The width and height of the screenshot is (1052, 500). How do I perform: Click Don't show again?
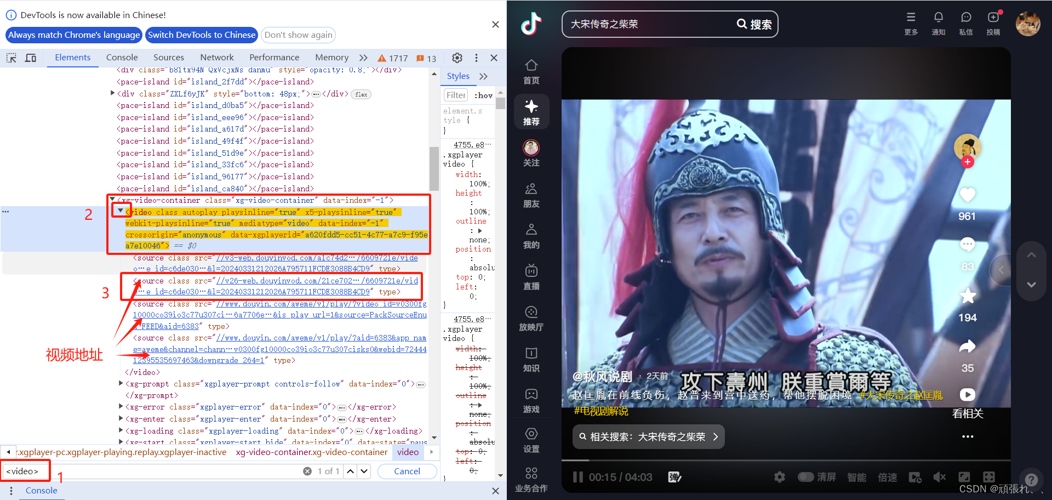click(299, 35)
